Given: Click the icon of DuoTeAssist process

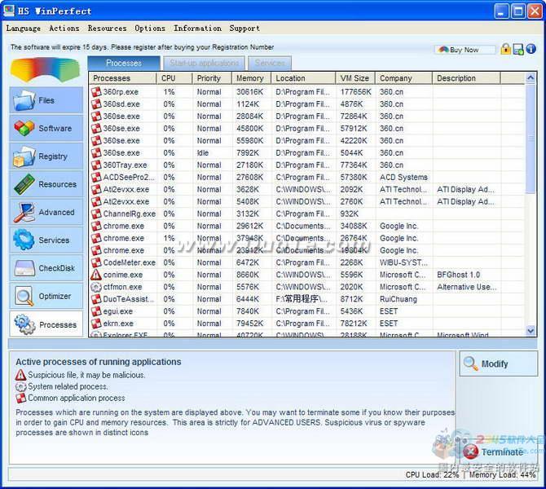Looking at the screenshot, I should 96,299.
